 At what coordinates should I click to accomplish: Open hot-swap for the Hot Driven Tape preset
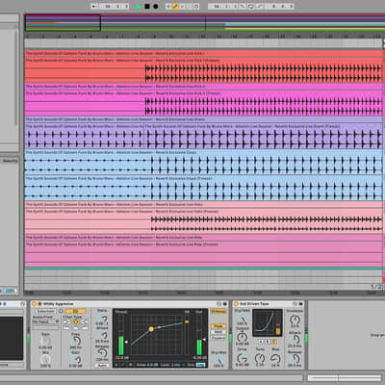tap(295, 304)
